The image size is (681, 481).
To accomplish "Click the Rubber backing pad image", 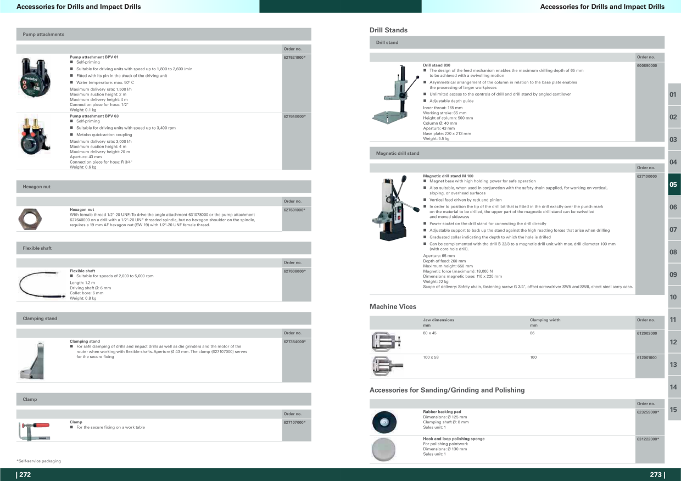I will (384, 422).
